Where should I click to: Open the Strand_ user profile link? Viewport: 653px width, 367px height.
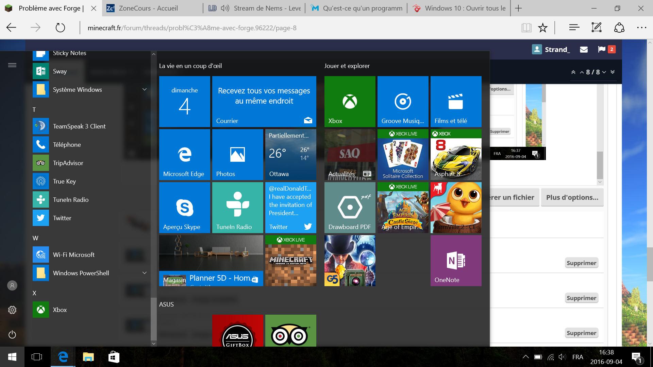(551, 49)
